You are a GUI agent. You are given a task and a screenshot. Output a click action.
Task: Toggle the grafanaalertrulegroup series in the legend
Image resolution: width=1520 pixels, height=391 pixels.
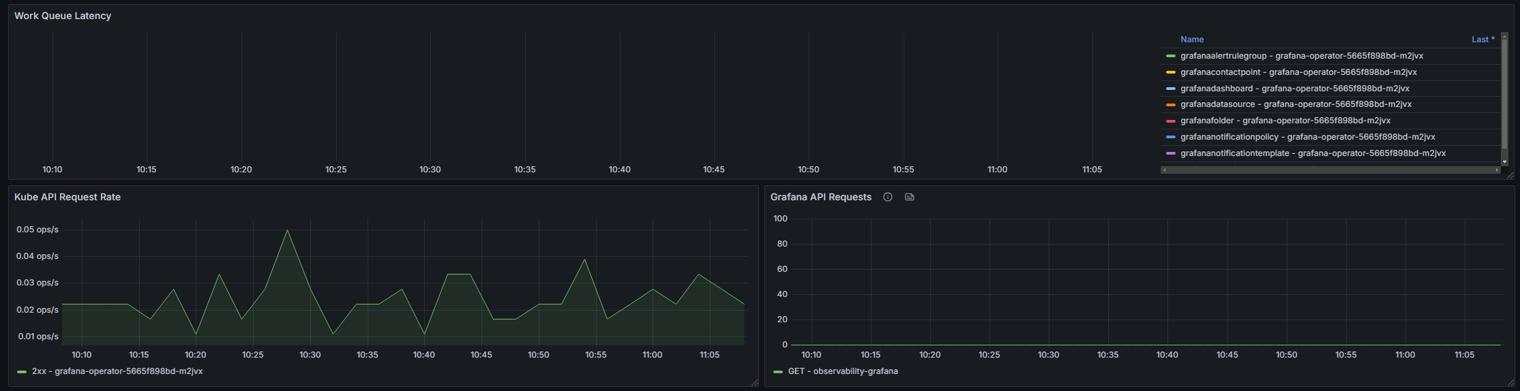coord(1302,56)
